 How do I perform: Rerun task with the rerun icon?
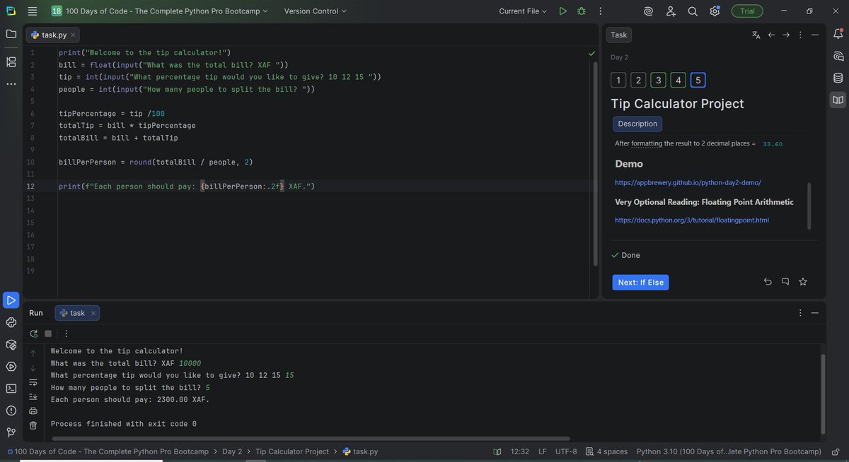[x=33, y=333]
